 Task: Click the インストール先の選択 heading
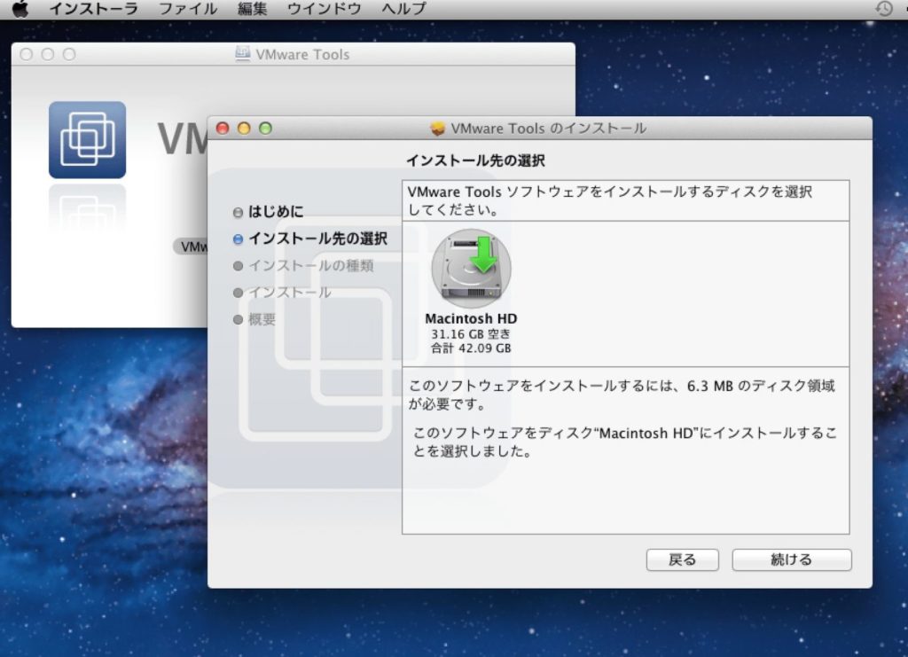(x=475, y=160)
